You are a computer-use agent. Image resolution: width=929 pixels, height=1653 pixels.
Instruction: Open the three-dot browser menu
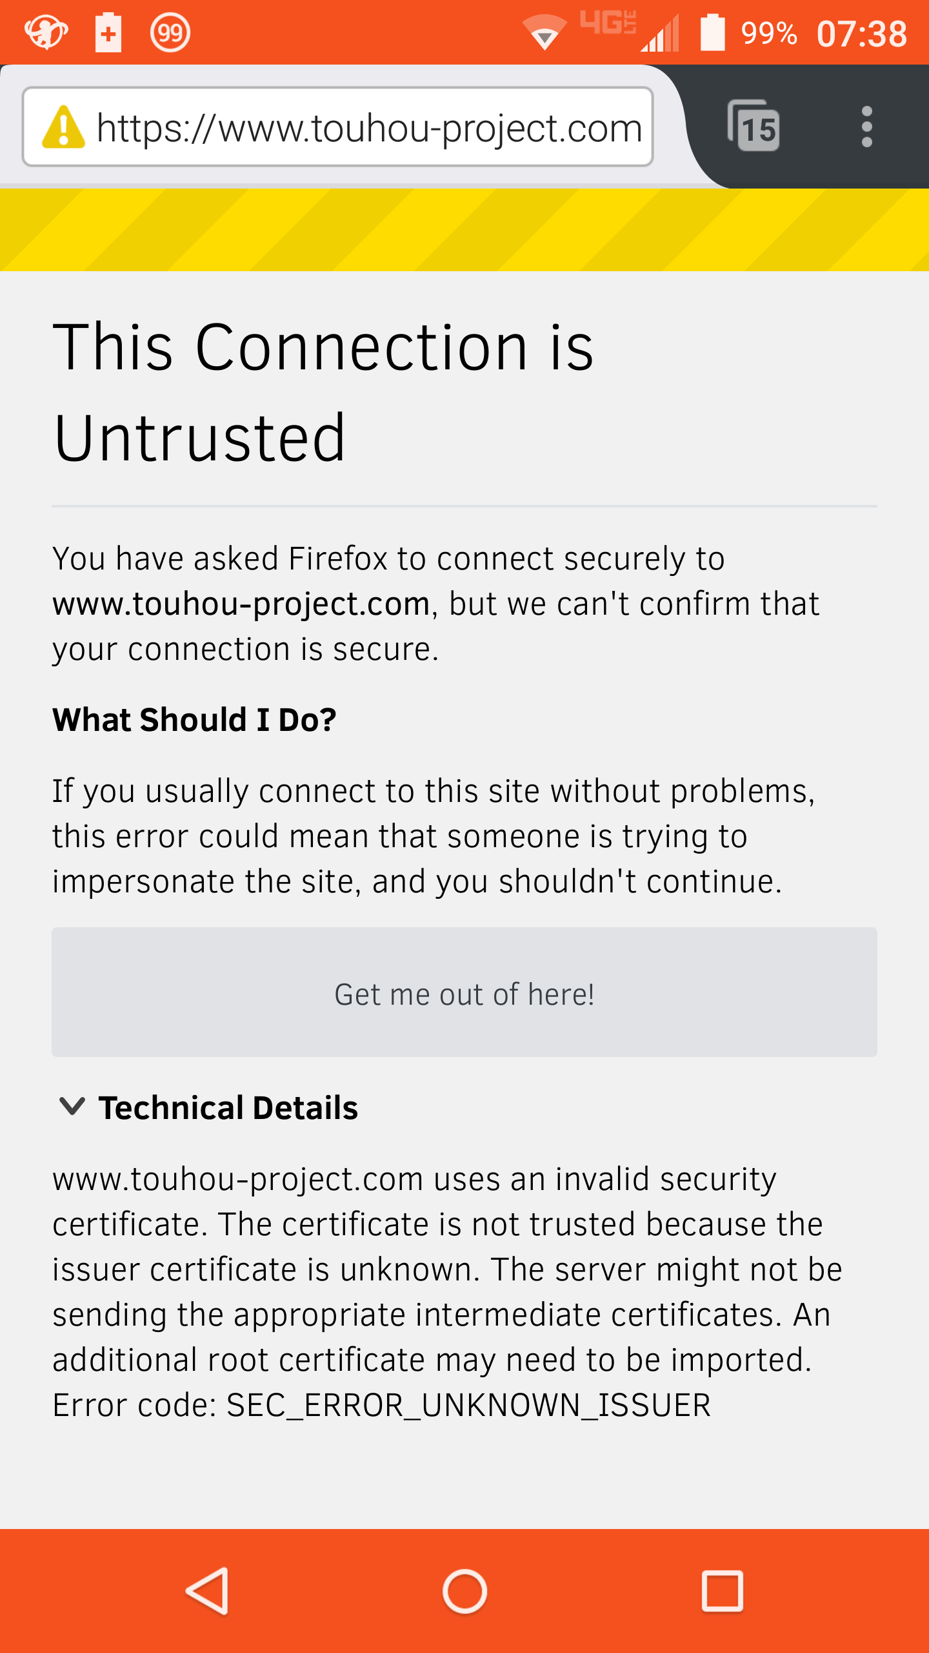click(x=866, y=127)
